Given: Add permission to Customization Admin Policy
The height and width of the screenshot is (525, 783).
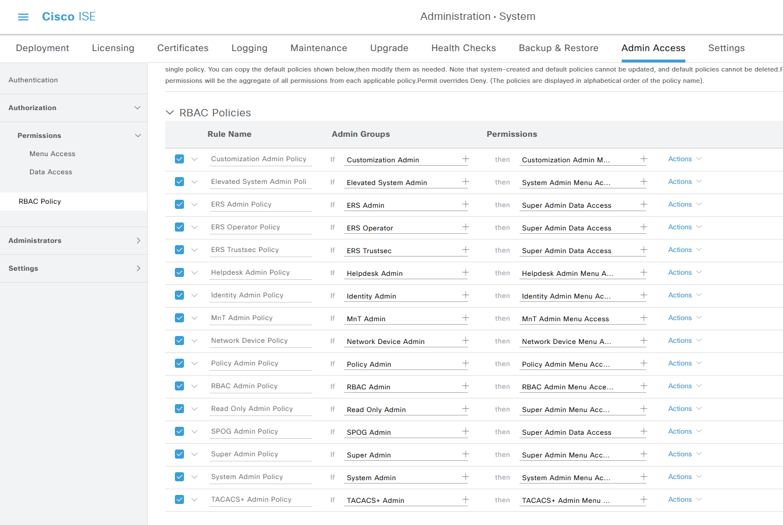Looking at the screenshot, I should coord(644,159).
